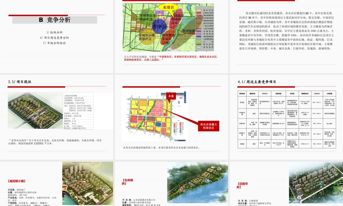Click the '120—140㎡' cell in the competitor table
Viewport: 343px width, 206px height.
pos(317,113)
